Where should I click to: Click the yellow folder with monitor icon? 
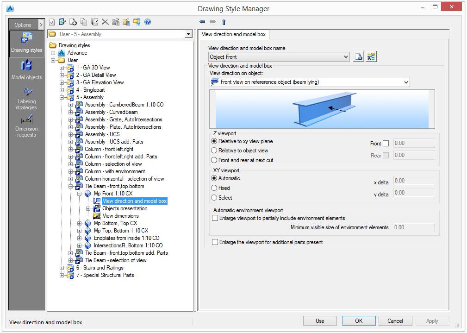[137, 22]
